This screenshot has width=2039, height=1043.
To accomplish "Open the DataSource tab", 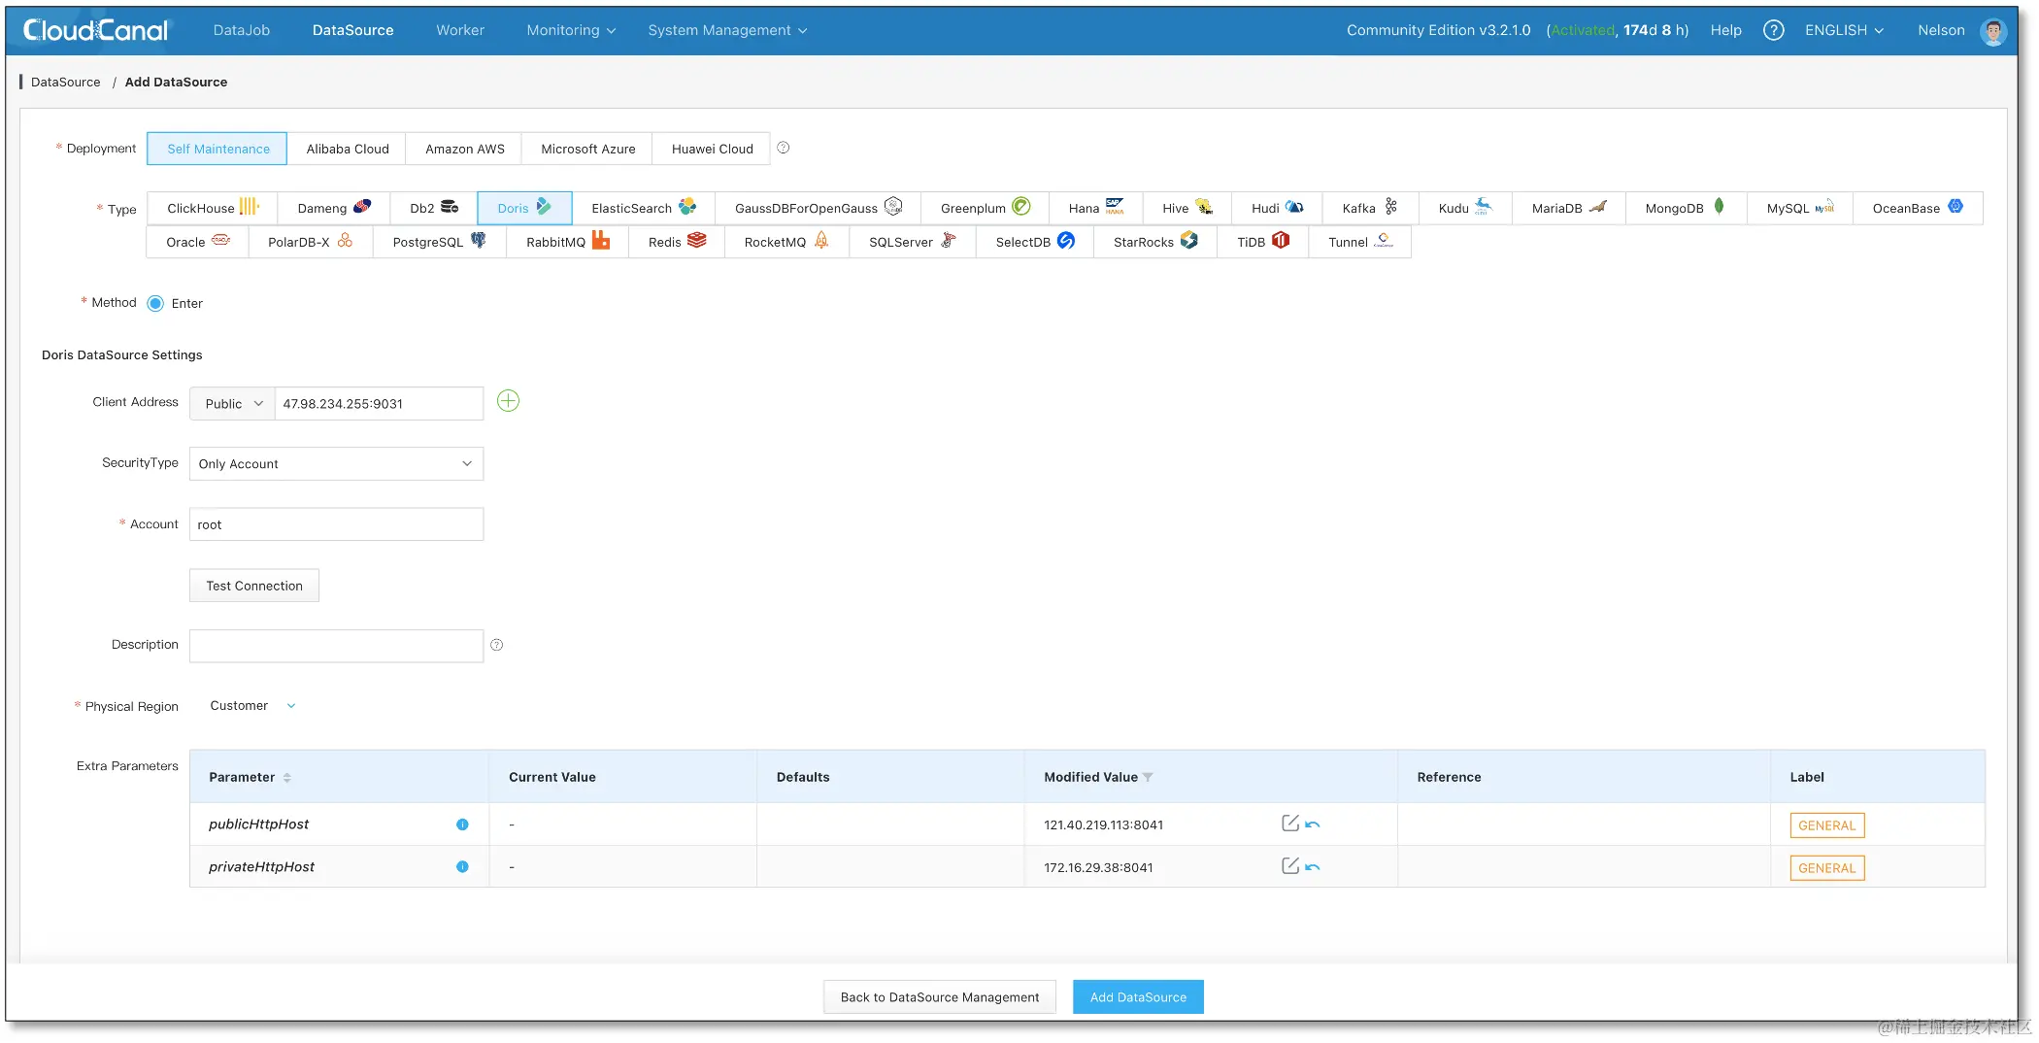I will pos(352,30).
